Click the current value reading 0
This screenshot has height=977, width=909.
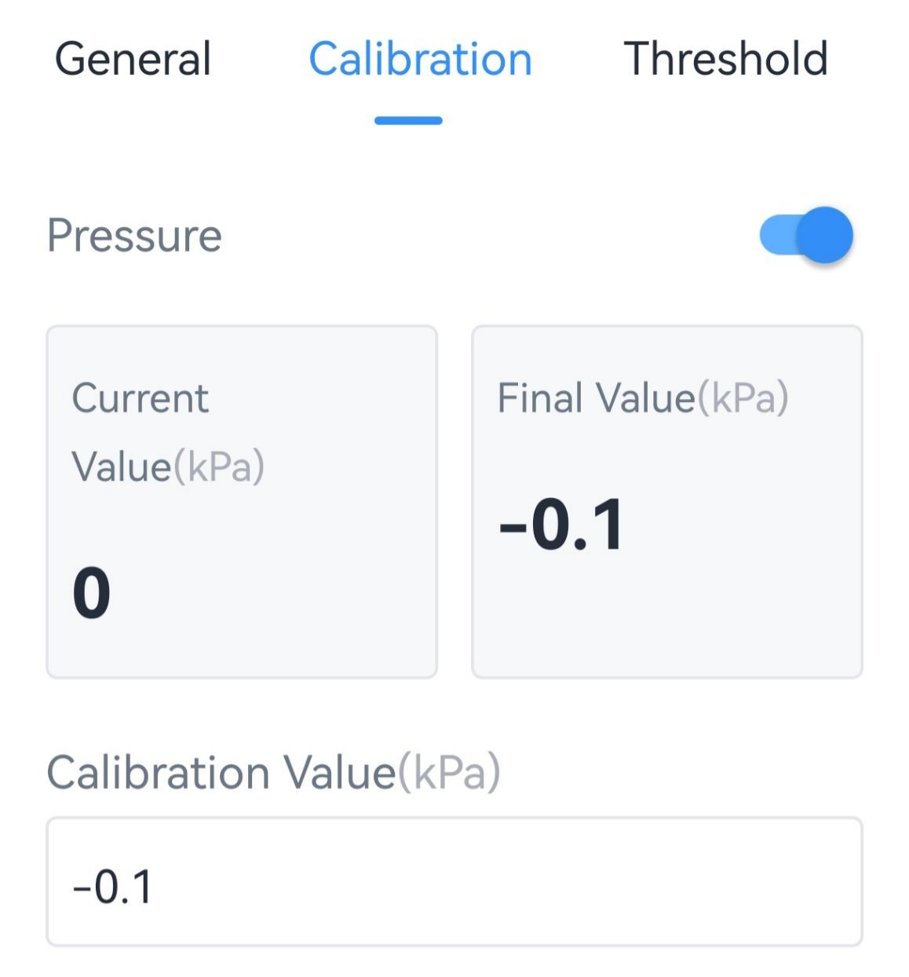pos(92,593)
